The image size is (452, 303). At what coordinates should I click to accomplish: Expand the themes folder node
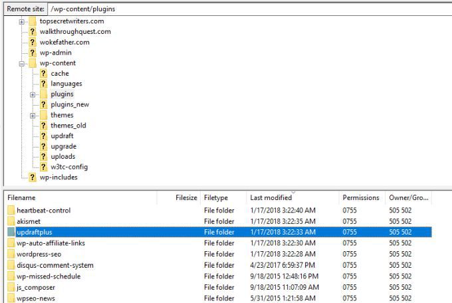(33, 116)
